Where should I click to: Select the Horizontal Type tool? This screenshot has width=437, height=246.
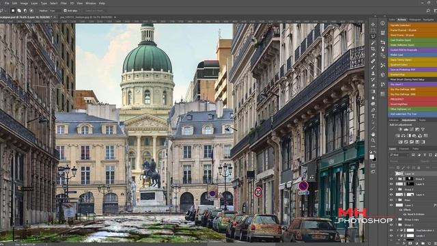(x=373, y=115)
